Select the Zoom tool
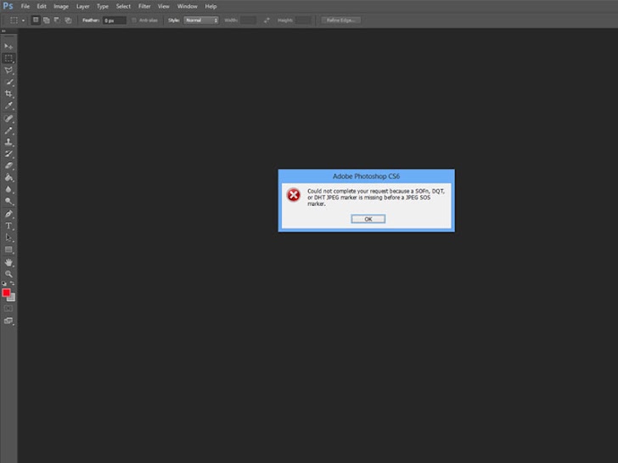This screenshot has height=463, width=618. (8, 274)
